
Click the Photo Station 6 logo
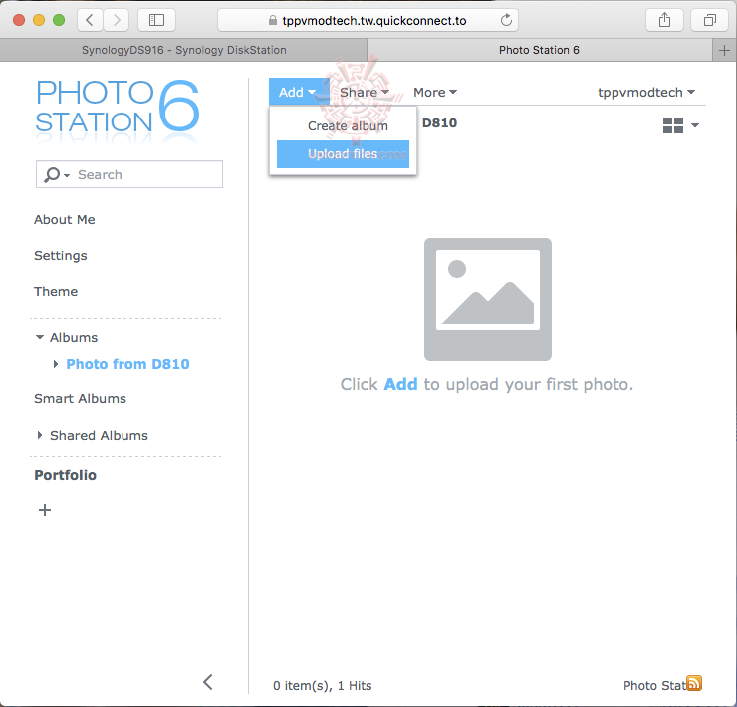[x=118, y=110]
